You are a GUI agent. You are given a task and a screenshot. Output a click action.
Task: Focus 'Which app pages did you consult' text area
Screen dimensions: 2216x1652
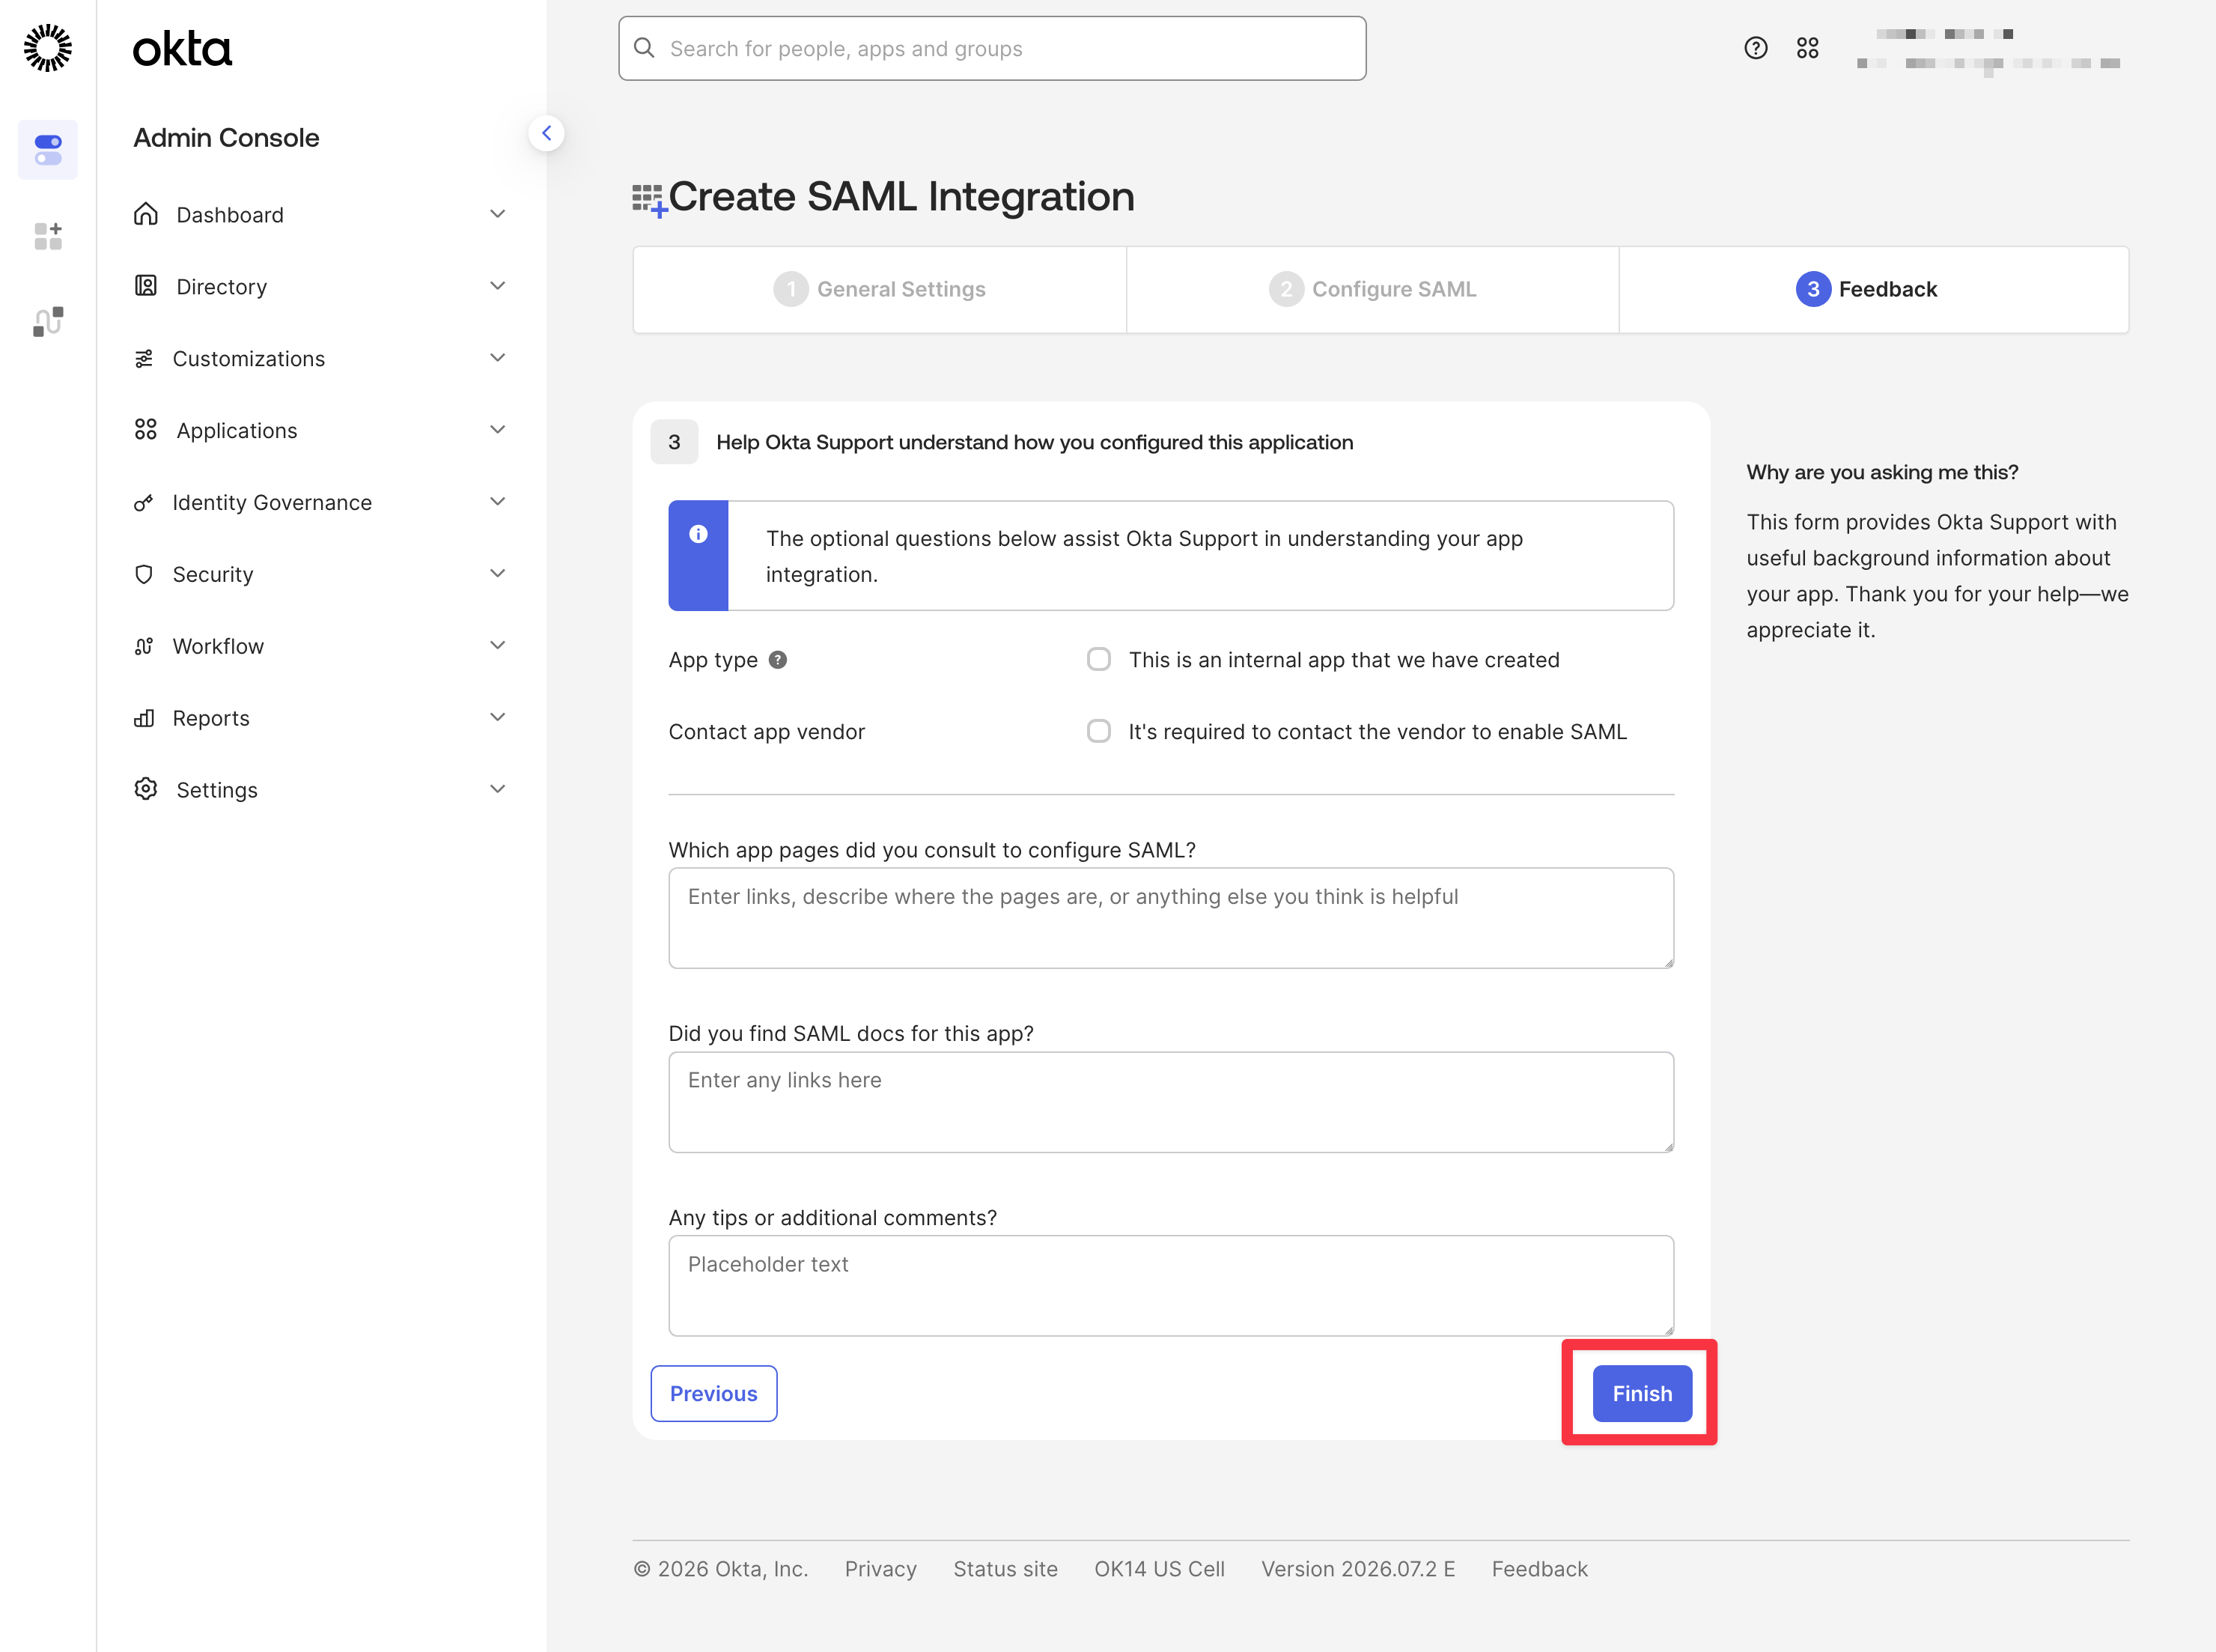(x=1170, y=918)
